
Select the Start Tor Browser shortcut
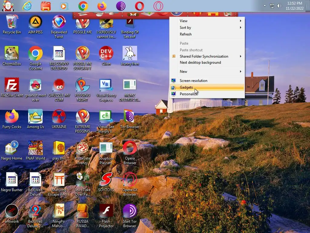130,216
